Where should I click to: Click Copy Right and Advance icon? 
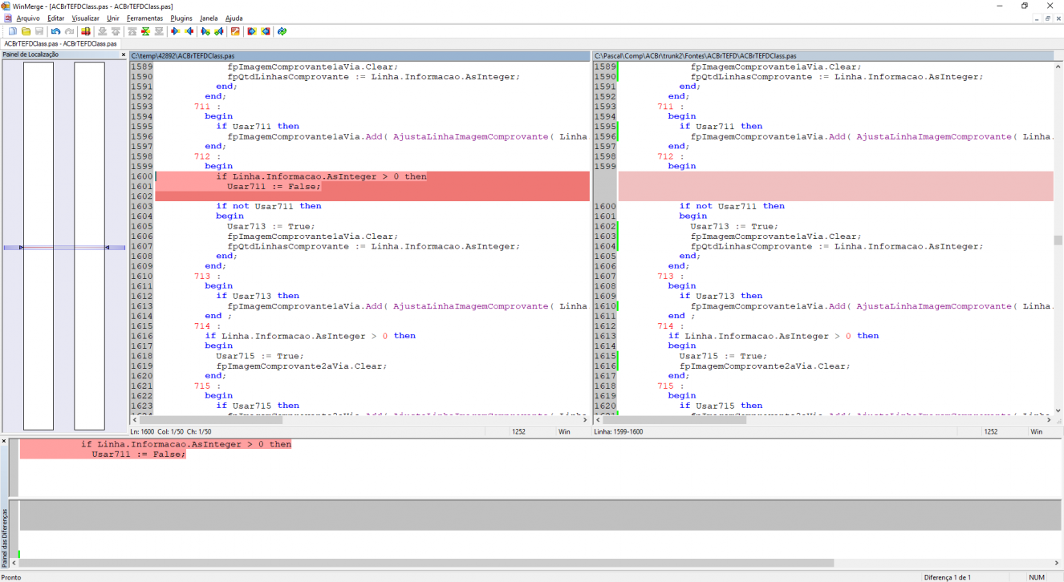click(205, 31)
